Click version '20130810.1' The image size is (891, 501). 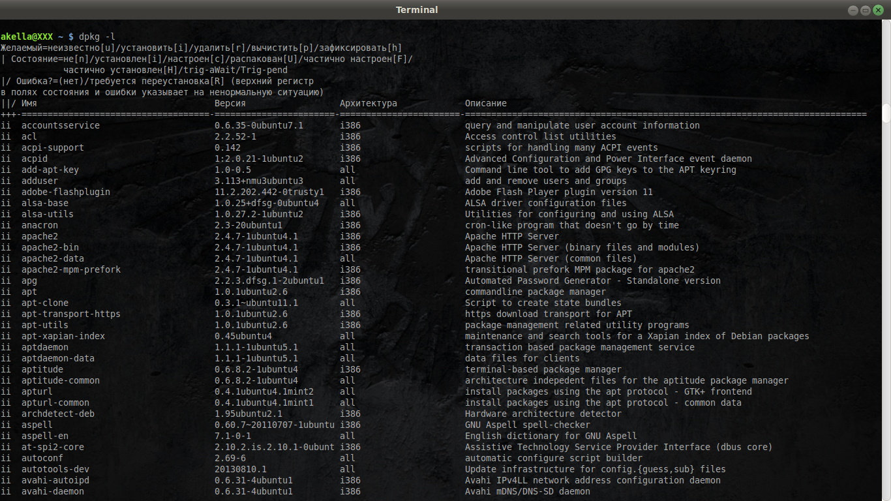click(241, 469)
